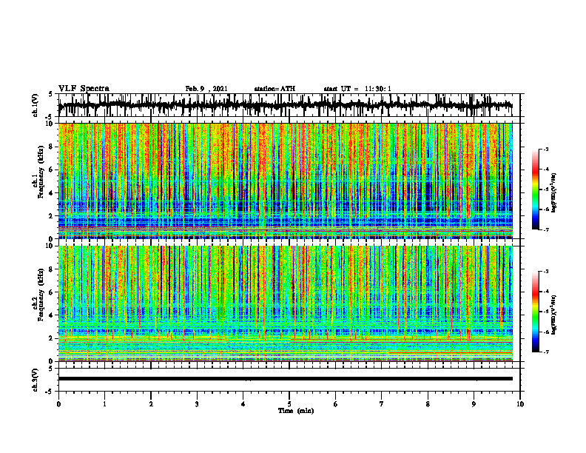The image size is (586, 453).
Task: Click time axis tick label "1"
Action: click(104, 404)
